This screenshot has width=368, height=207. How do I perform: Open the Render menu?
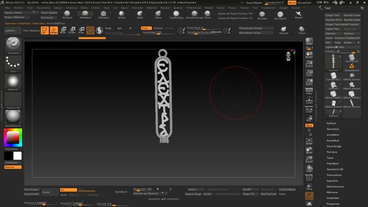tap(209, 8)
